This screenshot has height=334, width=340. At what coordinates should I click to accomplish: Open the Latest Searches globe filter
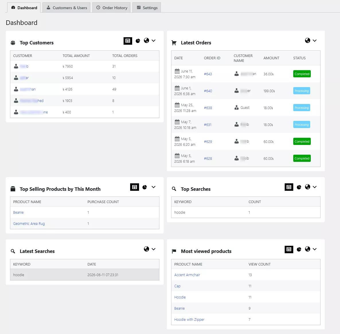(146, 249)
